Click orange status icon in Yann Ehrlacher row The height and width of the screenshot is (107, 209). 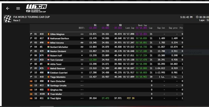[x=31, y=81]
